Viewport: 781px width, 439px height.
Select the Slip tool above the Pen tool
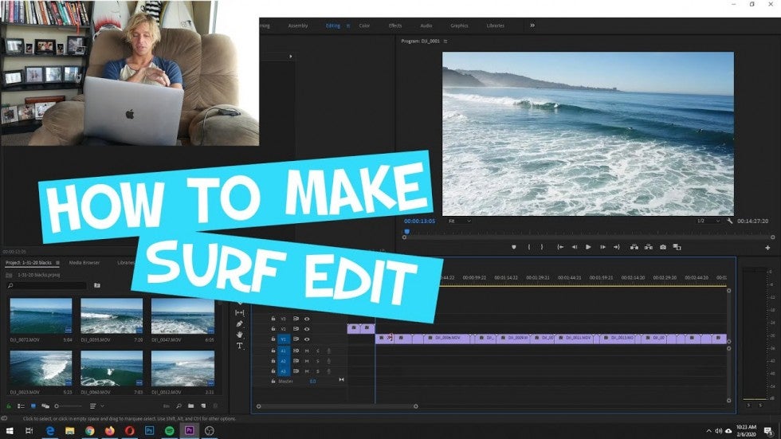coord(240,312)
